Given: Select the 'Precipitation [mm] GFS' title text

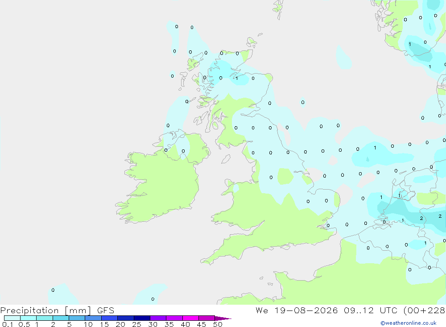Looking at the screenshot, I should point(58,310).
